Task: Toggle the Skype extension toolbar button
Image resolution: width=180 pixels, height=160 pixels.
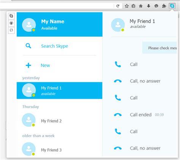Action: click(x=172, y=6)
